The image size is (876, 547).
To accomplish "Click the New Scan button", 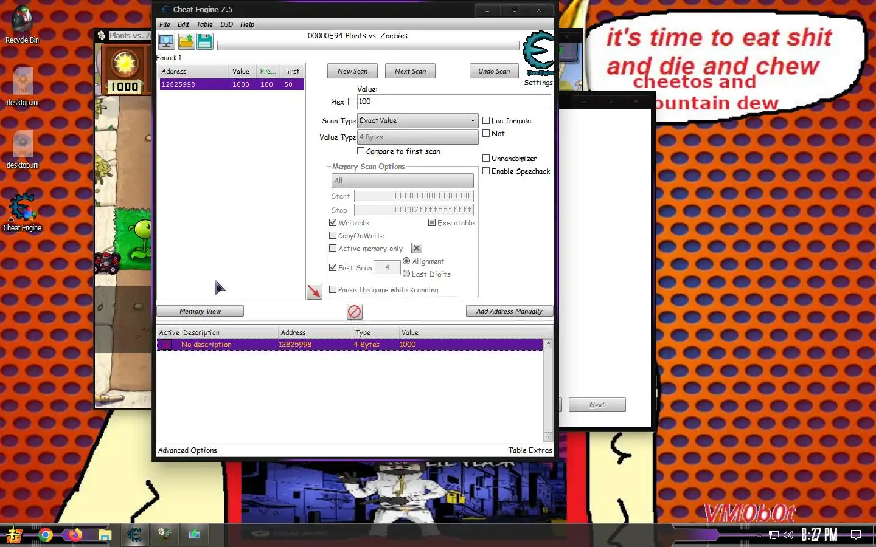I will point(352,71).
